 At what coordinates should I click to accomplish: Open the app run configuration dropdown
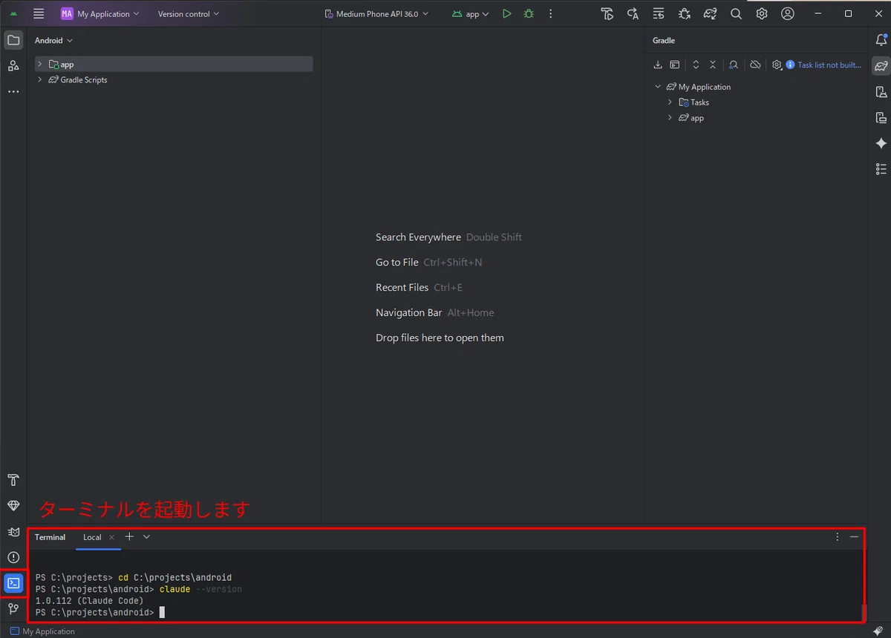pos(471,13)
